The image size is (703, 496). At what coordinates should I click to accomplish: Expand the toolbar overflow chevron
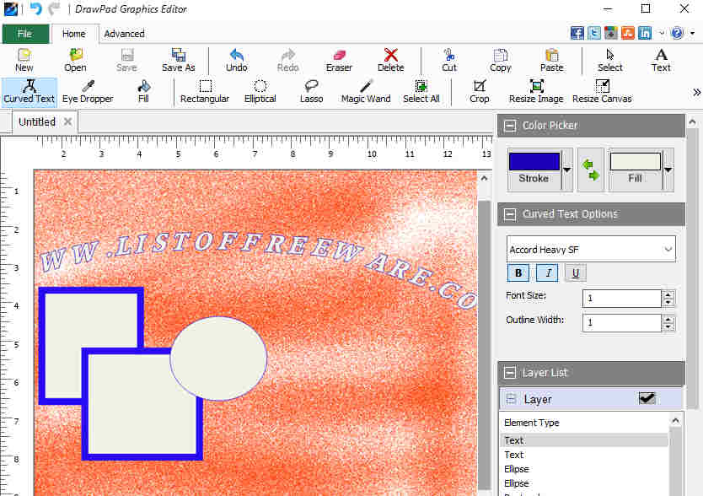point(696,93)
